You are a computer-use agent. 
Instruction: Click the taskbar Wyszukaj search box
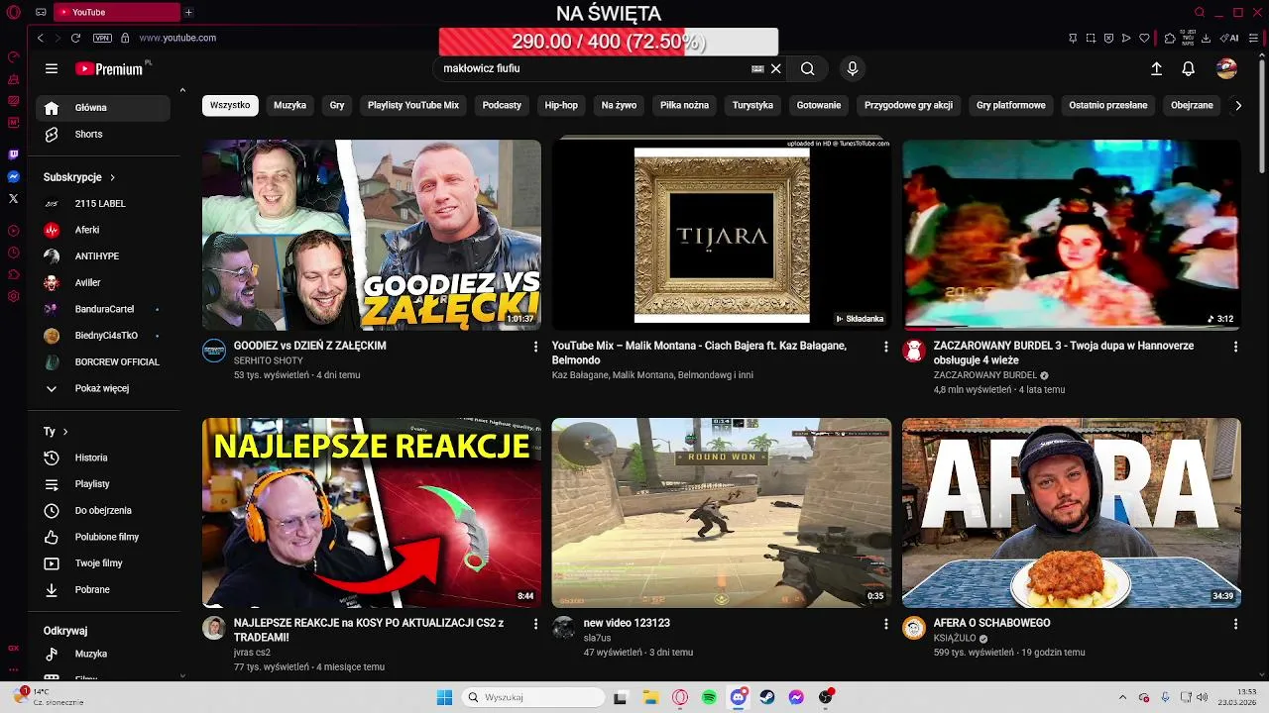pos(533,697)
